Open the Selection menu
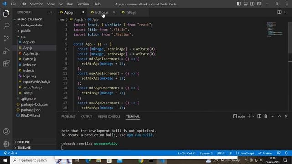 click(x=36, y=4)
